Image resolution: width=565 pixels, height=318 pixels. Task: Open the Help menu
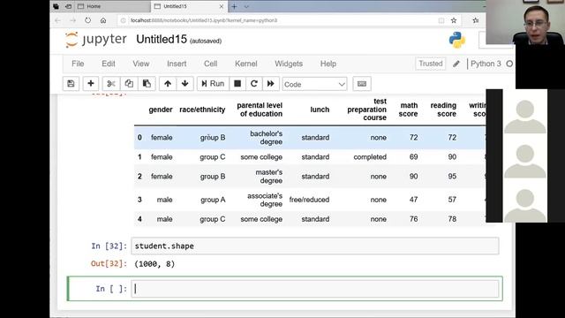pyautogui.click(x=328, y=64)
